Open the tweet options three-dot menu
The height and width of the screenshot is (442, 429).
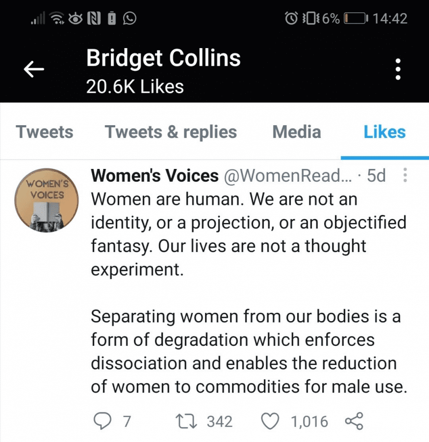(x=405, y=175)
